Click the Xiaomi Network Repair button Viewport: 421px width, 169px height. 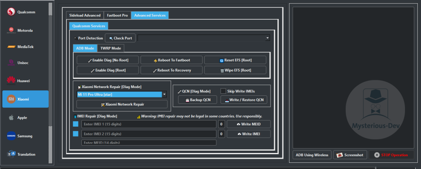[x=122, y=104]
